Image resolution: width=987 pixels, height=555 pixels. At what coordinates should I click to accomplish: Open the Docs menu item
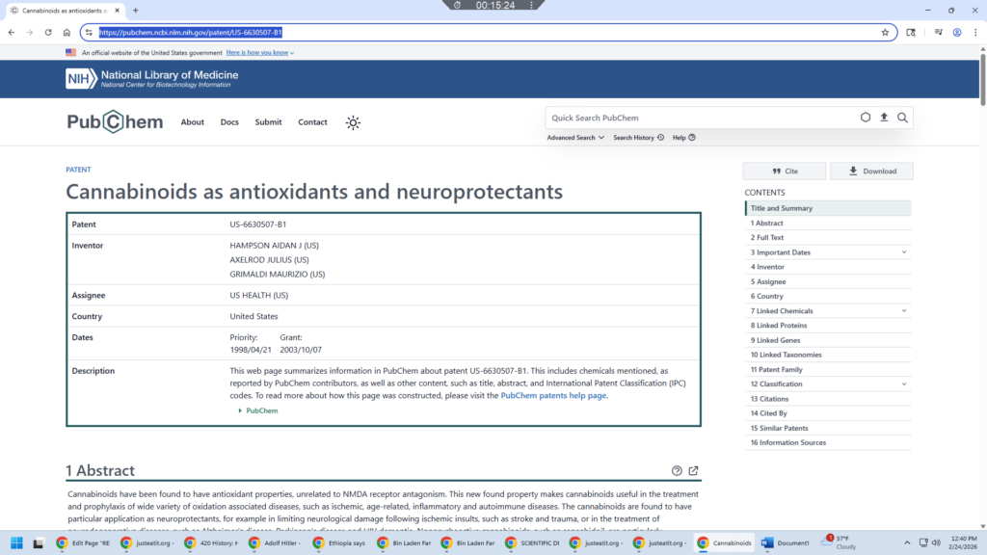[x=229, y=122]
